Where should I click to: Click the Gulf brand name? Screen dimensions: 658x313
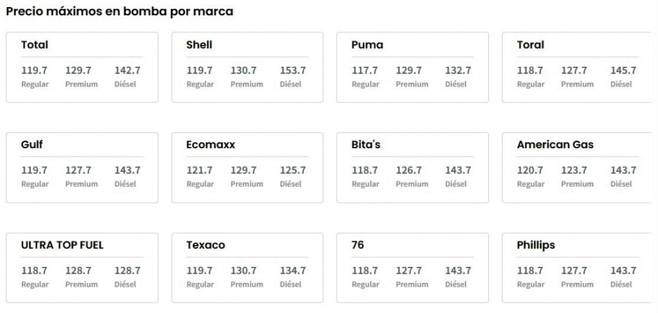coord(32,145)
